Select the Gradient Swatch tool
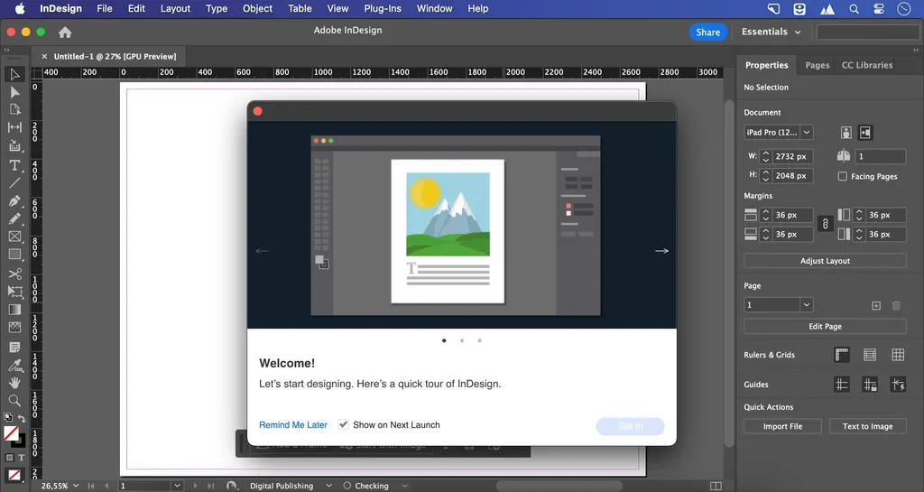The height and width of the screenshot is (492, 924). coord(14,310)
